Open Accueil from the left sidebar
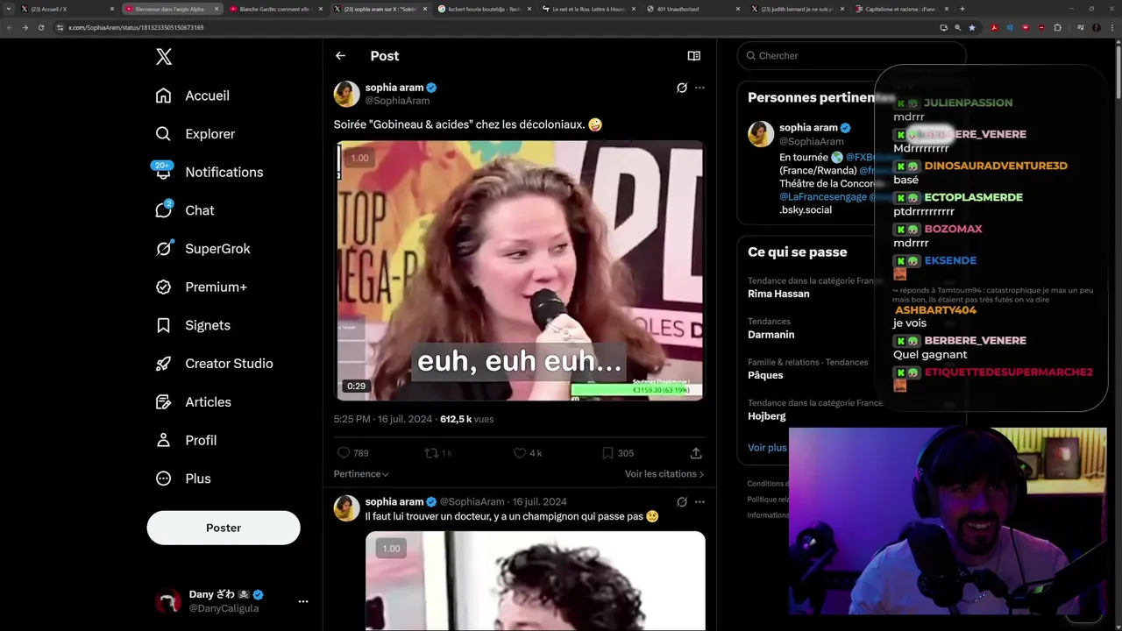 point(193,96)
